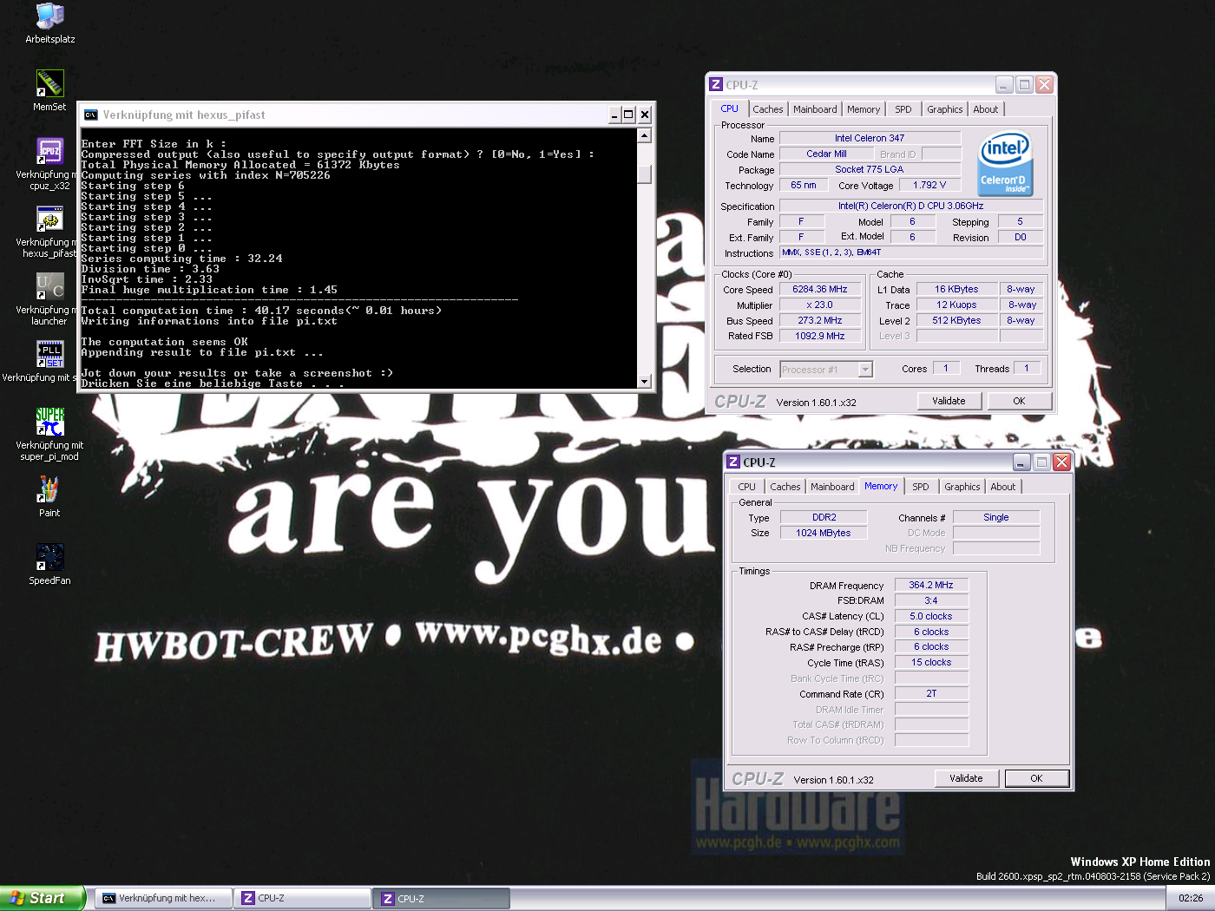Click the Command Rate value 2T
The height and width of the screenshot is (911, 1215).
click(931, 693)
